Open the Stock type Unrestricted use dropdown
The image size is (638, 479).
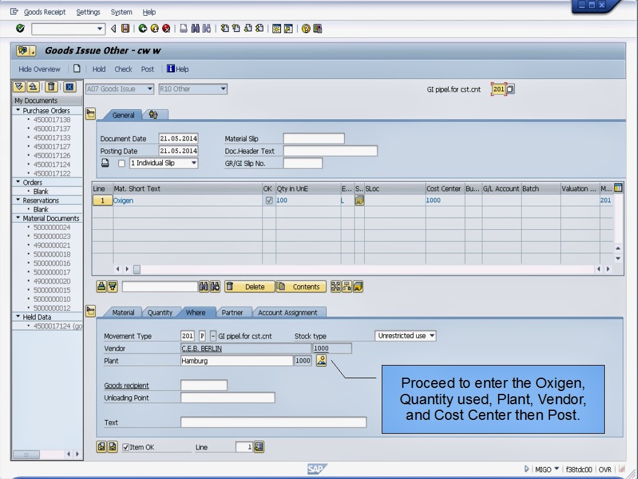(x=433, y=337)
